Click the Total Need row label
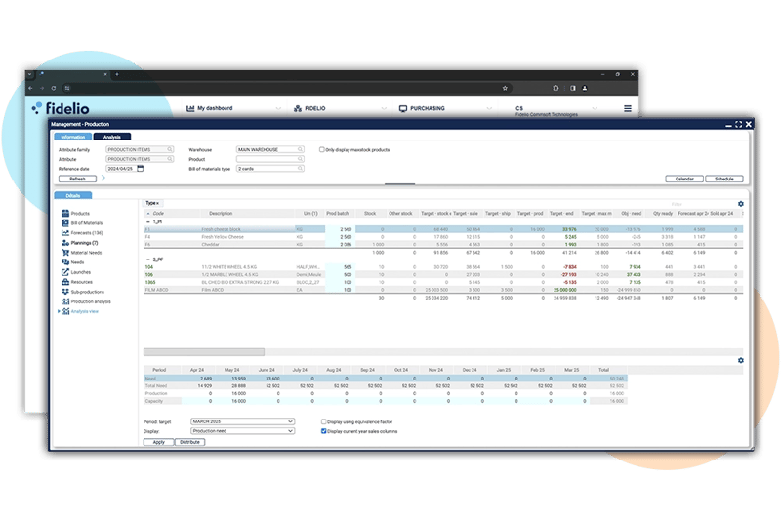The height and width of the screenshot is (520, 781). [x=156, y=385]
